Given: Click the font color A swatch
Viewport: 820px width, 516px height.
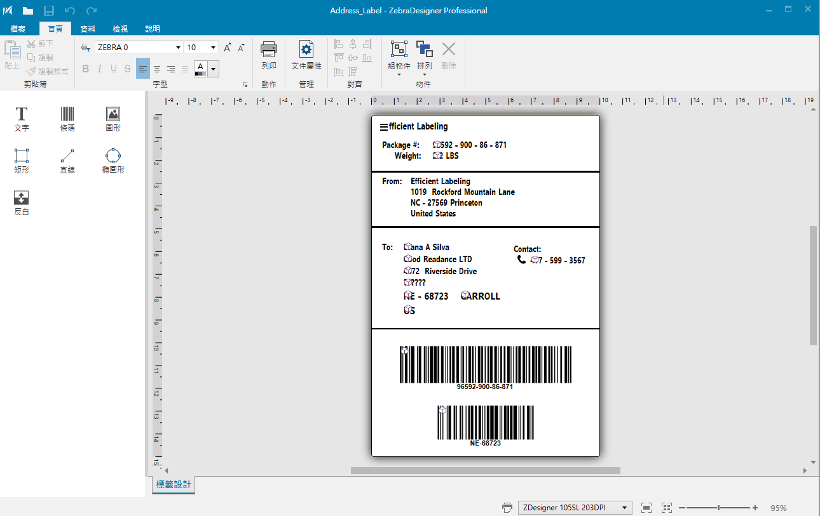Looking at the screenshot, I should [201, 69].
